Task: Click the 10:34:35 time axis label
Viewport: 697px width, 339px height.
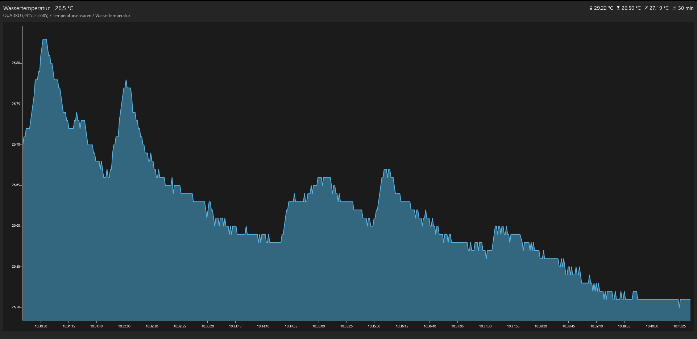Action: click(x=291, y=326)
